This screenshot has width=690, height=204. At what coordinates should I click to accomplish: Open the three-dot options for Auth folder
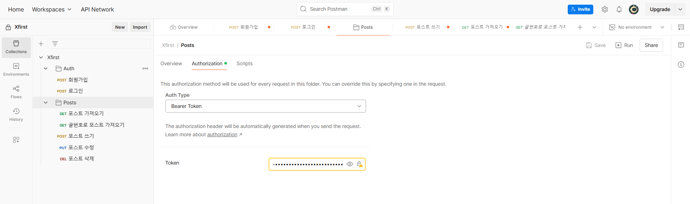[x=145, y=68]
